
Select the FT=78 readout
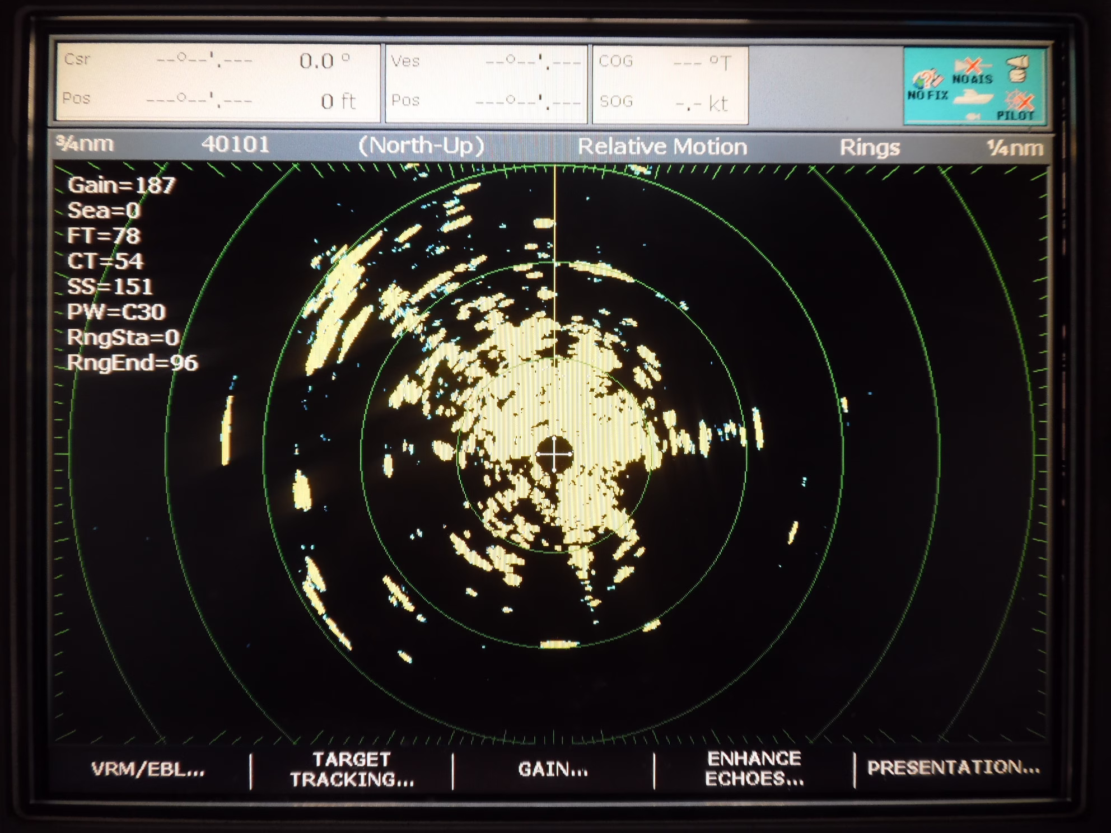[x=104, y=236]
